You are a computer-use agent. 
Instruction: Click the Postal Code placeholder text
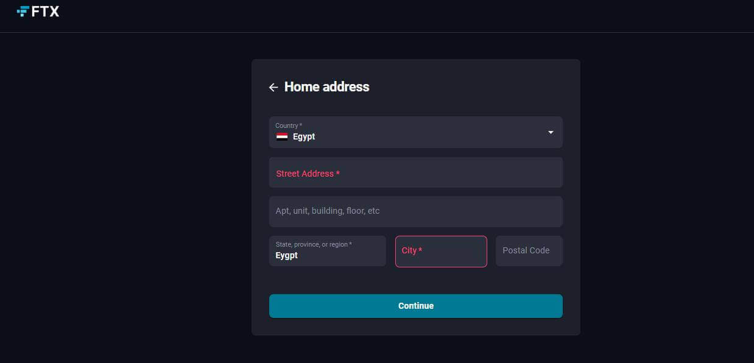click(x=526, y=250)
